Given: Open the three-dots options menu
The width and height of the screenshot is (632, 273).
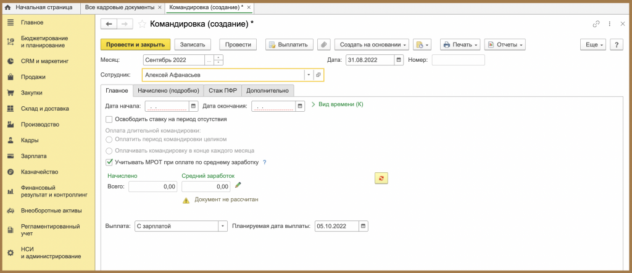Looking at the screenshot, I should point(609,24).
